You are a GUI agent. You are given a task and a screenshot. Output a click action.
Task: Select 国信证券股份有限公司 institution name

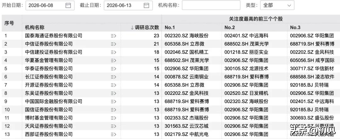[x=49, y=110]
